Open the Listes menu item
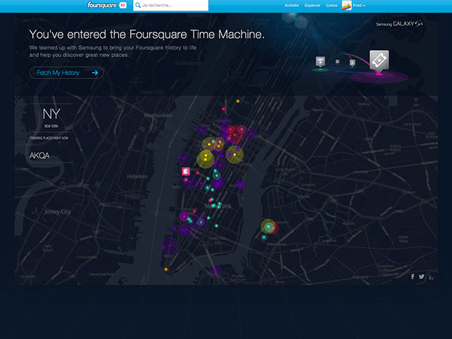Viewport: 452px width, 339px height. (x=331, y=5)
